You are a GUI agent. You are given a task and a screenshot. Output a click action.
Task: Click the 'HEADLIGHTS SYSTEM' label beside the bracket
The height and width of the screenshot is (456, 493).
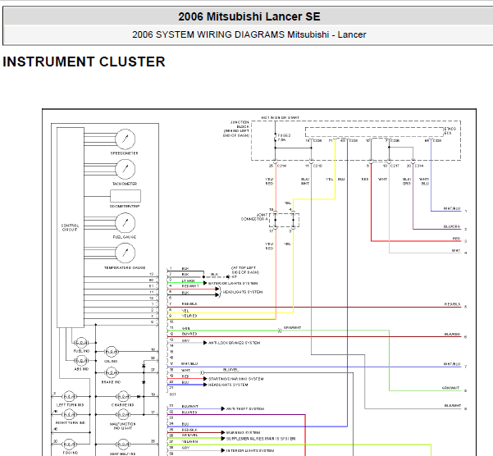point(243,292)
